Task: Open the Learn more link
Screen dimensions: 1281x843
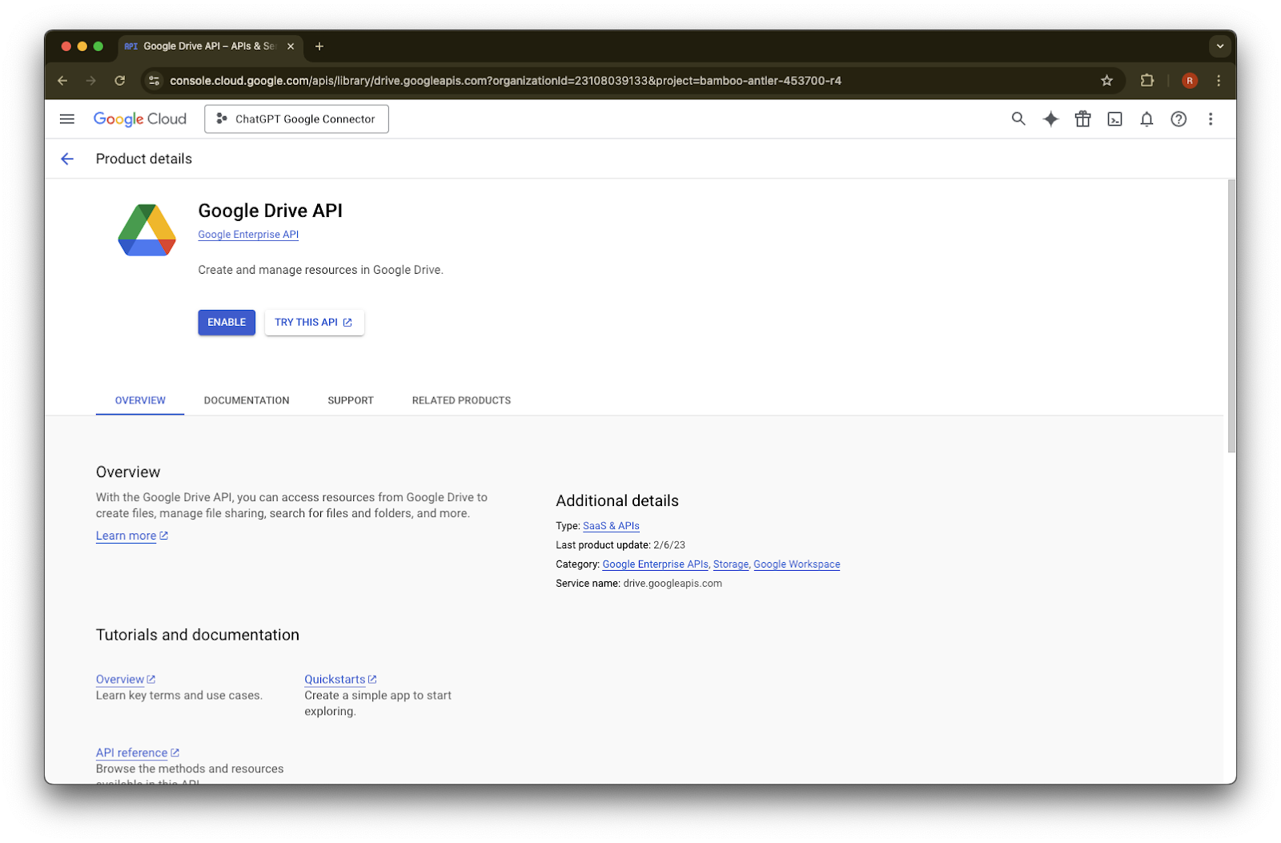Action: 132,536
